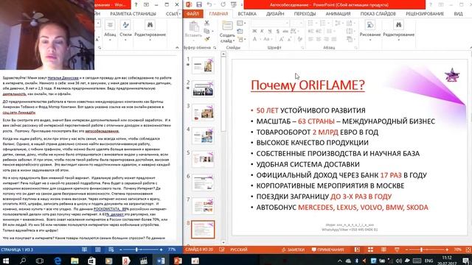Open the Абзац paragraph group in Word
The width and height of the screenshot is (472, 265).
click(x=110, y=29)
